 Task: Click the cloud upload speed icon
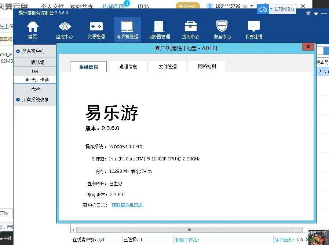pyautogui.click(x=263, y=9)
